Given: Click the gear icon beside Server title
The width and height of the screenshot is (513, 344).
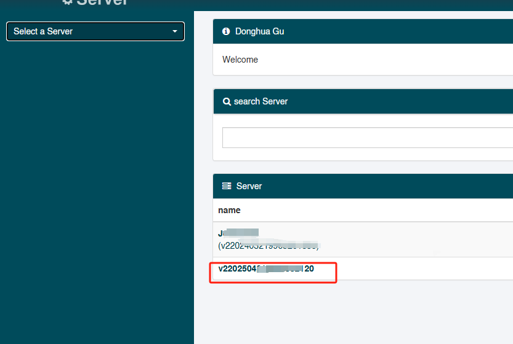Looking at the screenshot, I should pyautogui.click(x=67, y=2).
